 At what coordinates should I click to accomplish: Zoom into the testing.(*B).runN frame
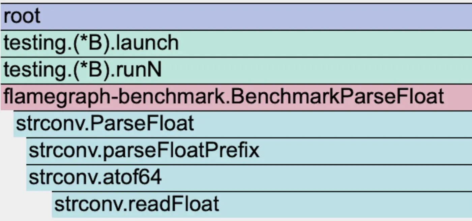(236, 70)
